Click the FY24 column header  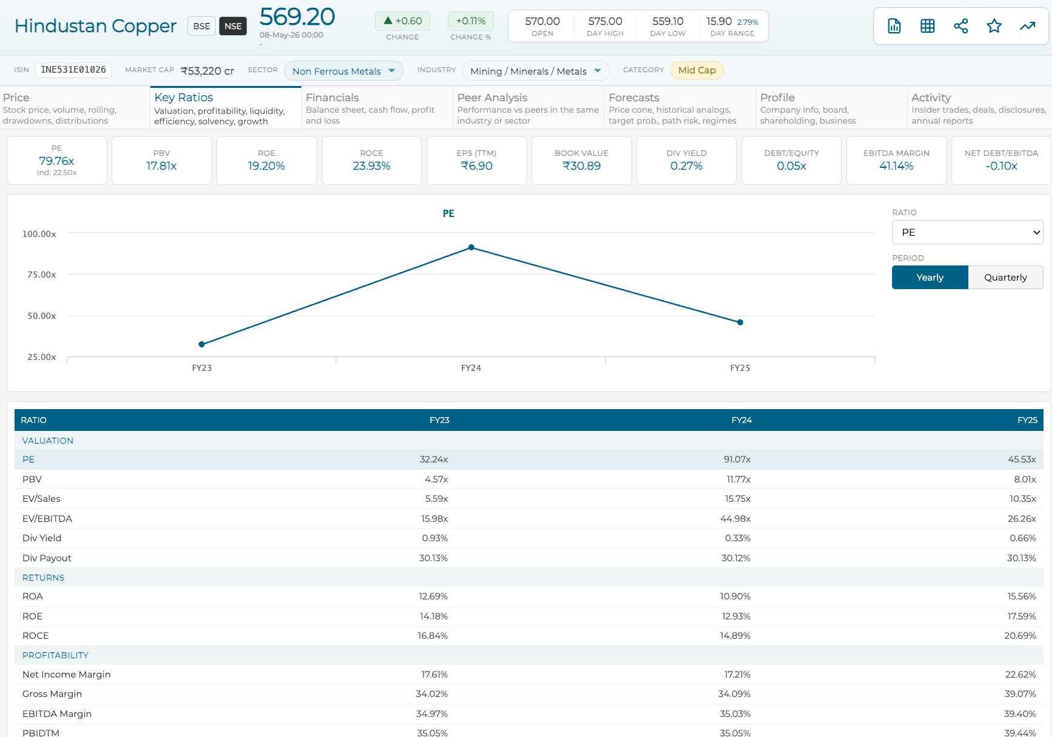pos(742,420)
